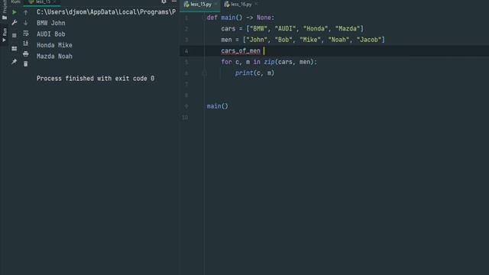Collapse the for-loop fold marker
This screenshot has height=275, width=489.
[x=204, y=73]
